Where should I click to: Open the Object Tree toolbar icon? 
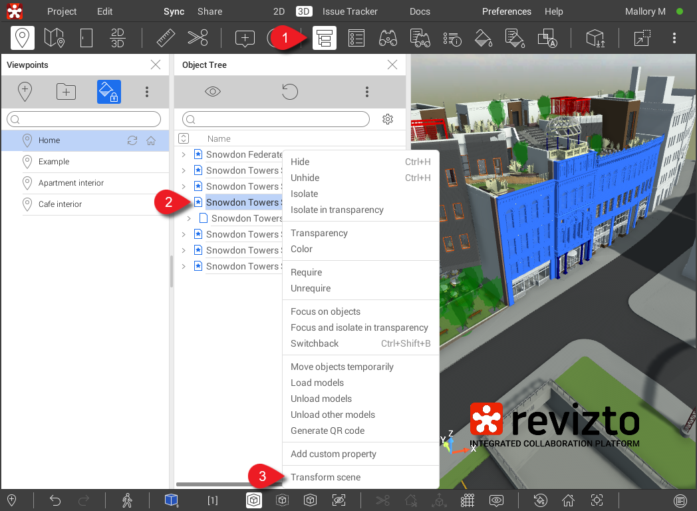[325, 38]
